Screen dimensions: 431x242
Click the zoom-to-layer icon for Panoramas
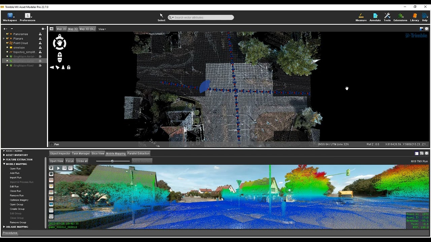(40, 34)
